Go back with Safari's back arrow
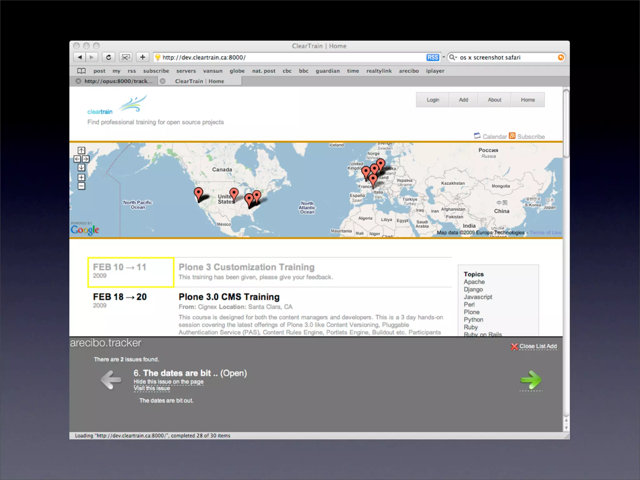 [80, 57]
